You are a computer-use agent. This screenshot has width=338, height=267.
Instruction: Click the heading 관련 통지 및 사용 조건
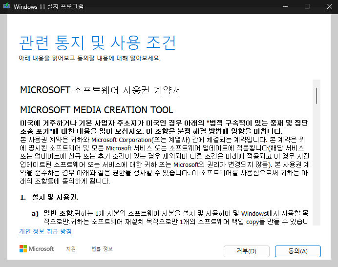[x=98, y=42]
